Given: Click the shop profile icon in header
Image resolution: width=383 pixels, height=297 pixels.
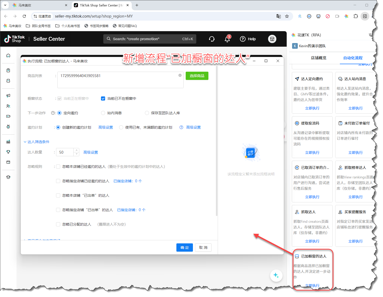Looking at the screenshot, I should click(272, 39).
